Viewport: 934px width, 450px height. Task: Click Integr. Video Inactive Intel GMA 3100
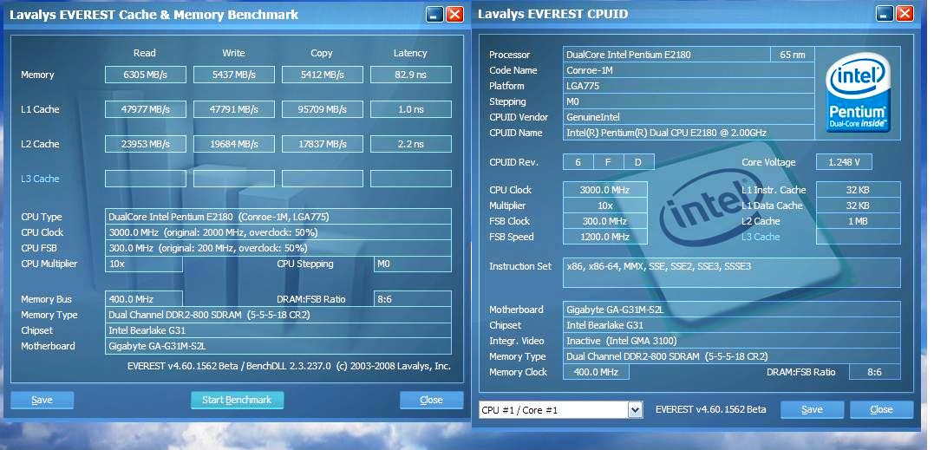pyautogui.click(x=732, y=341)
